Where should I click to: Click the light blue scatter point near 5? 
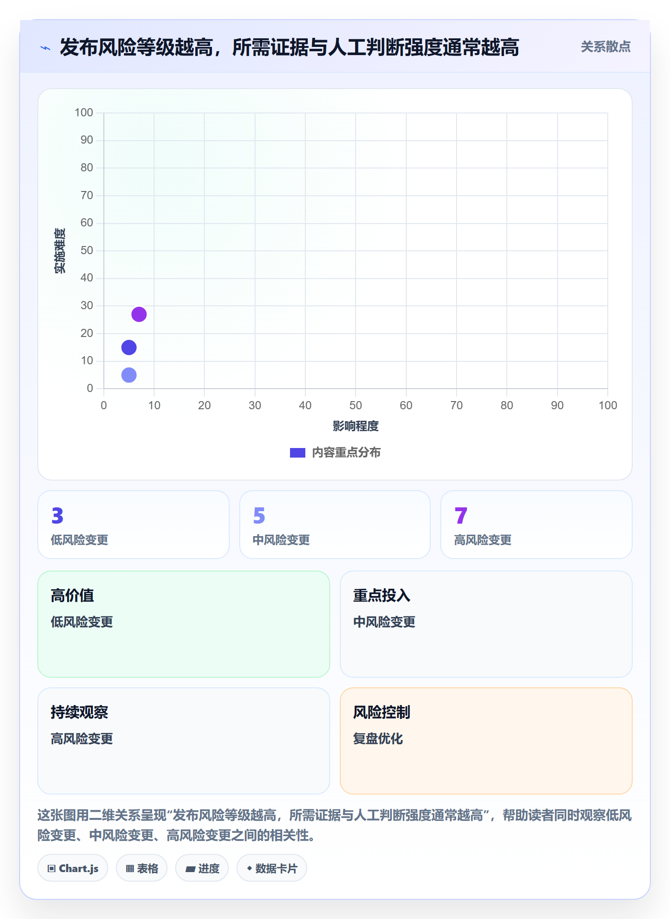129,375
